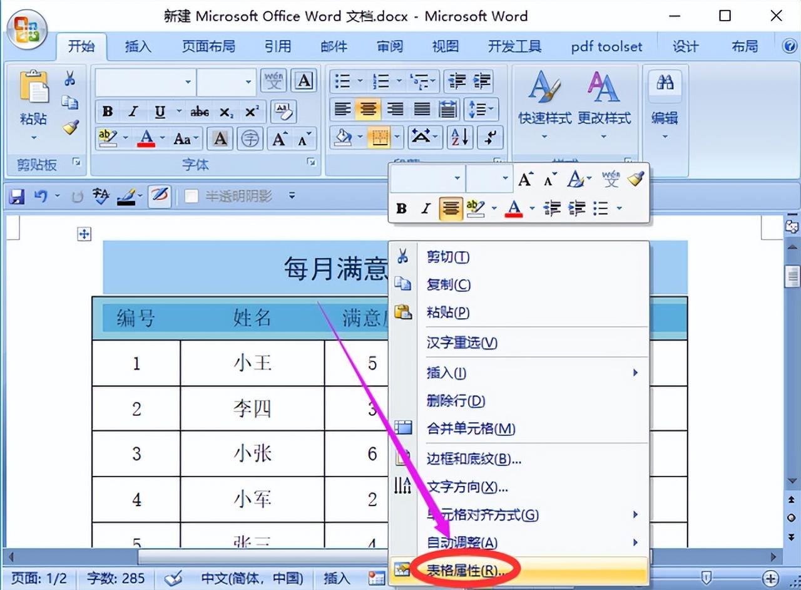801x590 pixels.
Task: Click the Format Painter brush in ribbon
Action: [71, 127]
